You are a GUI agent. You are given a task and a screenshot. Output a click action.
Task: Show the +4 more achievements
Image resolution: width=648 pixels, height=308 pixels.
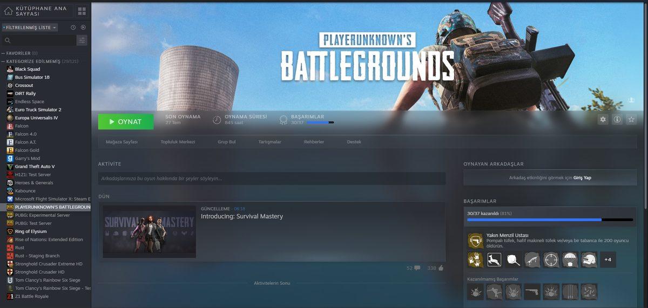point(607,259)
